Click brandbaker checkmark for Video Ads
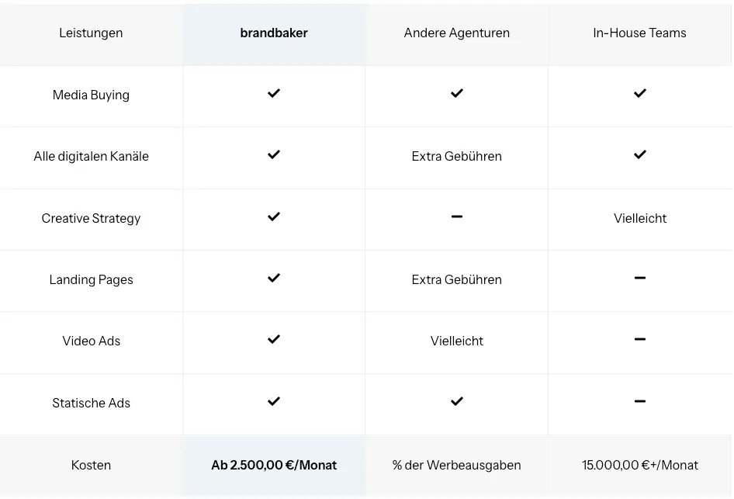 tap(274, 339)
